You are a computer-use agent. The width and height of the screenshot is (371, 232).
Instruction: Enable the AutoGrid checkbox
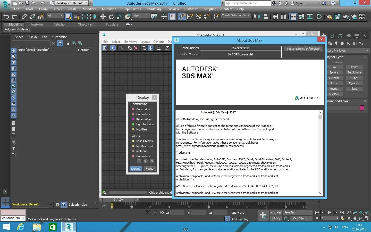[x=333, y=62]
